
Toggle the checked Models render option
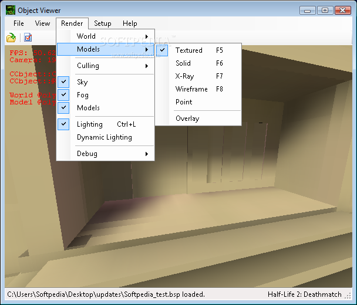pyautogui.click(x=106, y=108)
